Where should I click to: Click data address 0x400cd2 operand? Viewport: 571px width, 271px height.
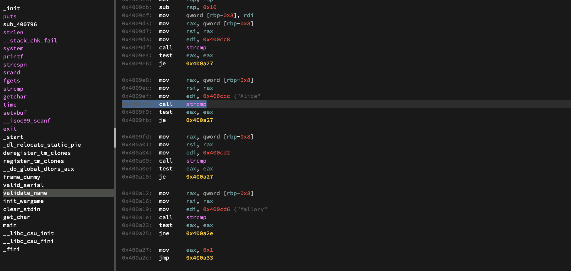coord(217,153)
